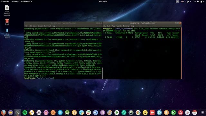
Task: Open the gold play-button media player icon
Action: pyautogui.click(x=32, y=112)
